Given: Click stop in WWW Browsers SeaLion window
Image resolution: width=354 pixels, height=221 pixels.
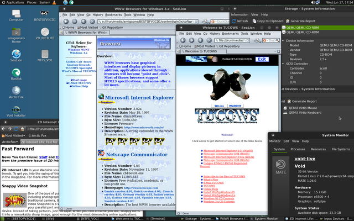Looking at the screenshot, I should tap(92, 22).
